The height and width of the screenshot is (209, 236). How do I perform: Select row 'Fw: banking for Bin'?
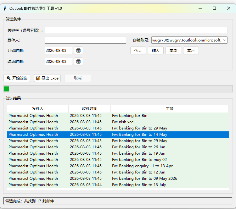[x=118, y=116]
